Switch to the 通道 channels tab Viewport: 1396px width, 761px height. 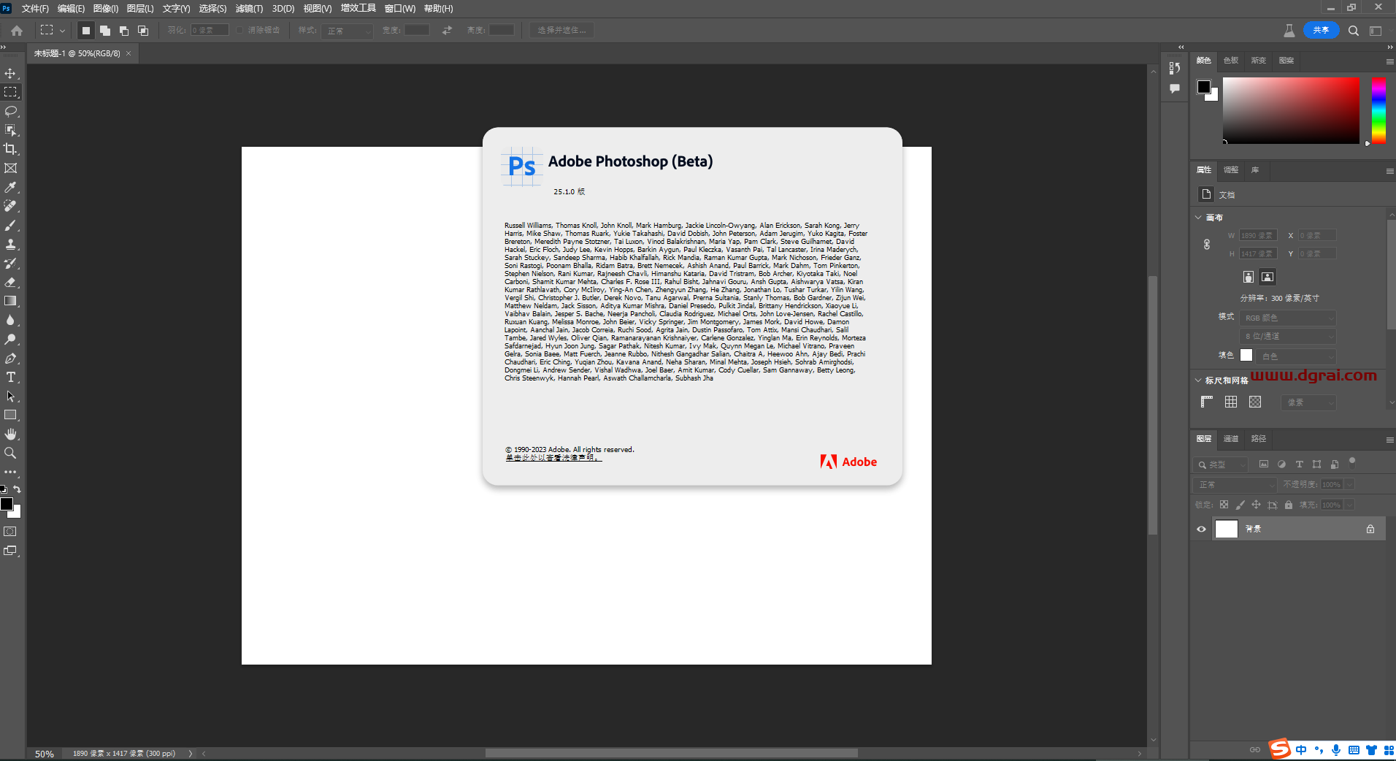(x=1231, y=439)
